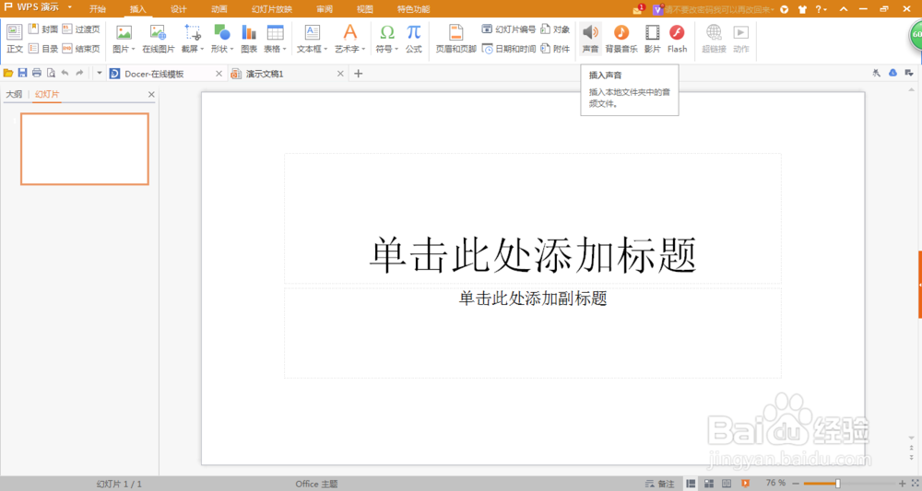Insert 幻灯片编号 slide number
922x491 pixels.
509,29
